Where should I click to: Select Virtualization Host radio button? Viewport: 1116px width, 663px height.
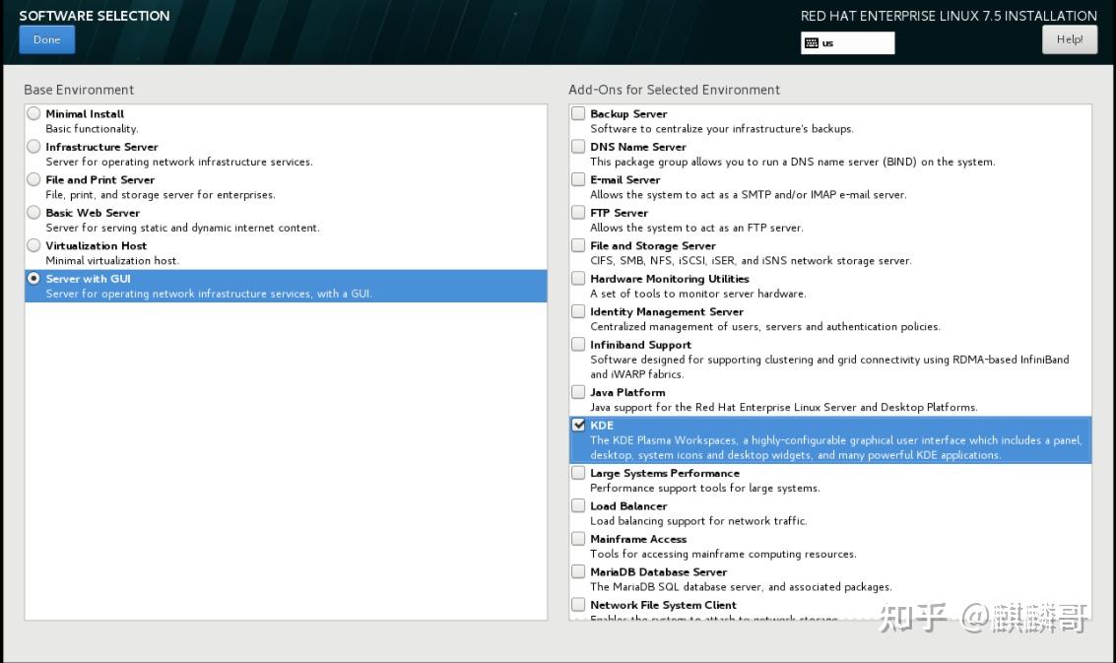coord(33,245)
